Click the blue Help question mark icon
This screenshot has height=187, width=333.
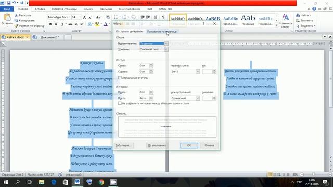click(314, 9)
